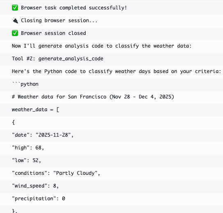Click the '"precipitation": 0' line
The image size is (223, 213).
(x=39, y=199)
